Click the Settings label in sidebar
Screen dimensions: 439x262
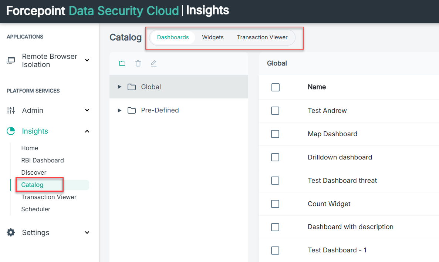[36, 232]
